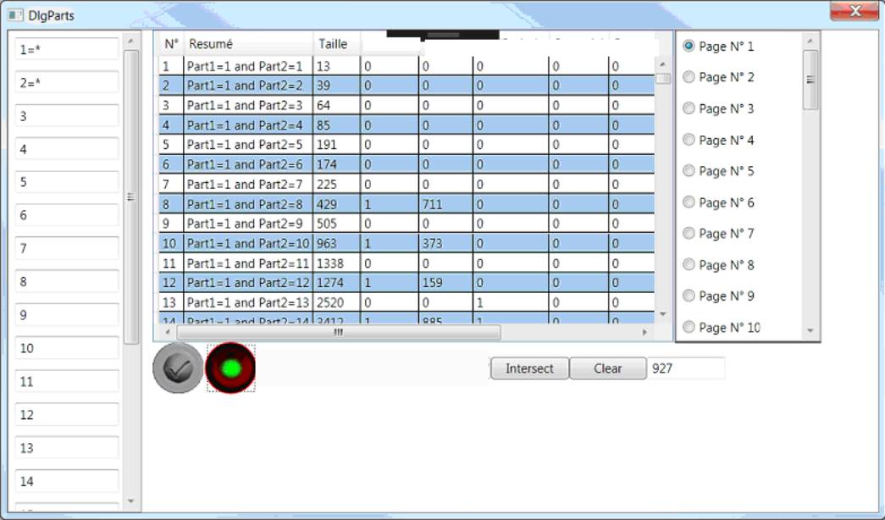The height and width of the screenshot is (520, 885).
Task: Select the Page N° 5 radio button
Action: click(x=689, y=171)
